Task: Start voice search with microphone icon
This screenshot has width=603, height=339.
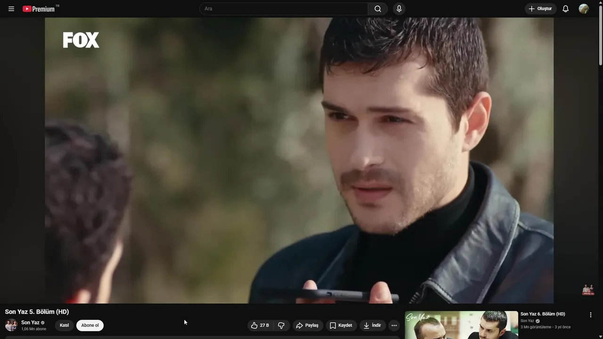Action: 399,9
